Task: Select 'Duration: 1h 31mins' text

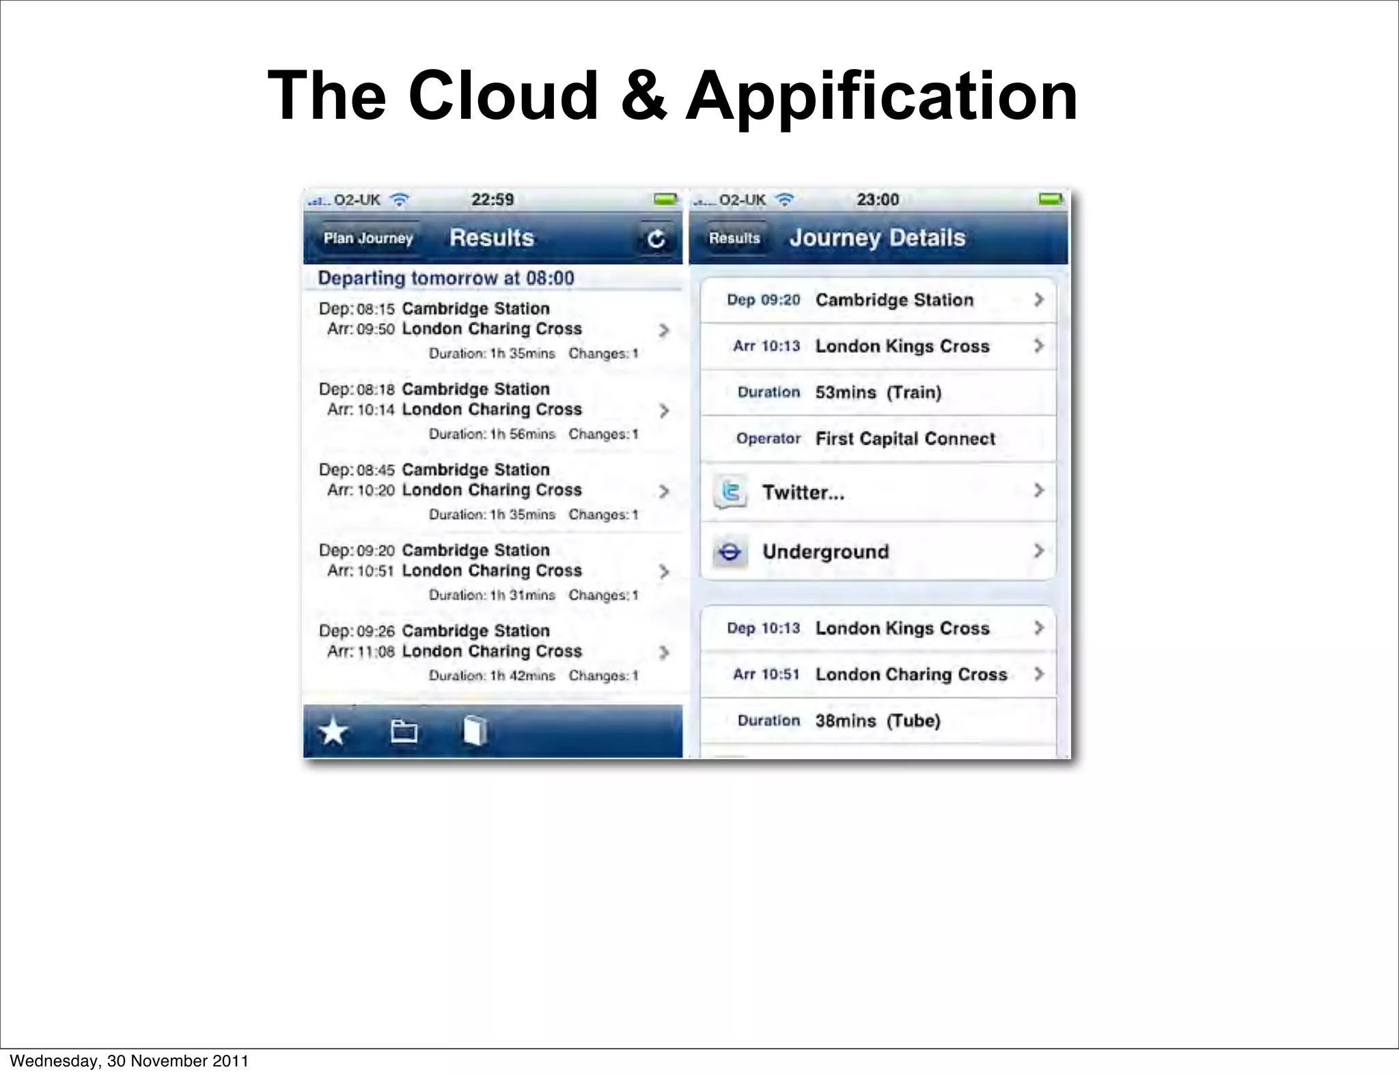Action: click(x=492, y=595)
